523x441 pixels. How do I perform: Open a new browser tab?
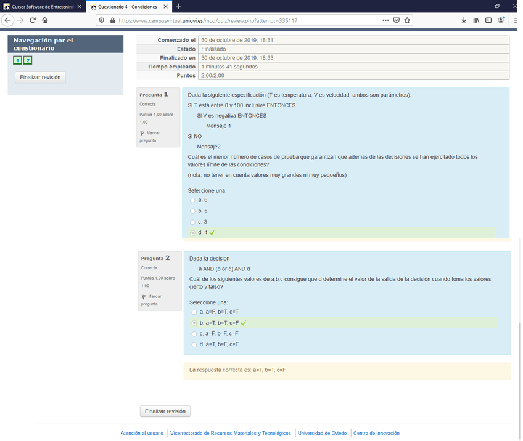[179, 6]
